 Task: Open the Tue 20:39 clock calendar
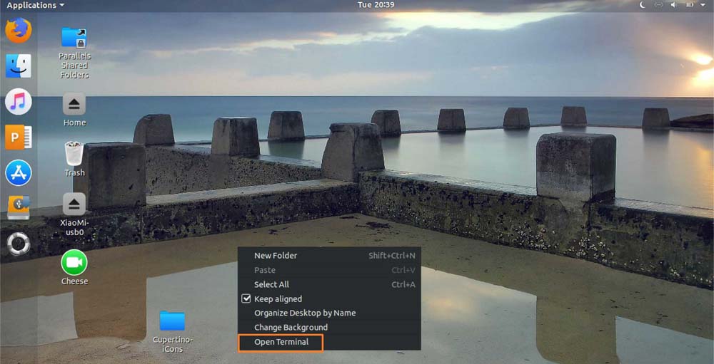[376, 5]
